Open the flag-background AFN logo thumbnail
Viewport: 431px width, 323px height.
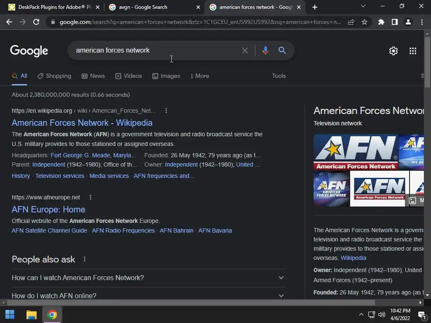click(x=332, y=188)
